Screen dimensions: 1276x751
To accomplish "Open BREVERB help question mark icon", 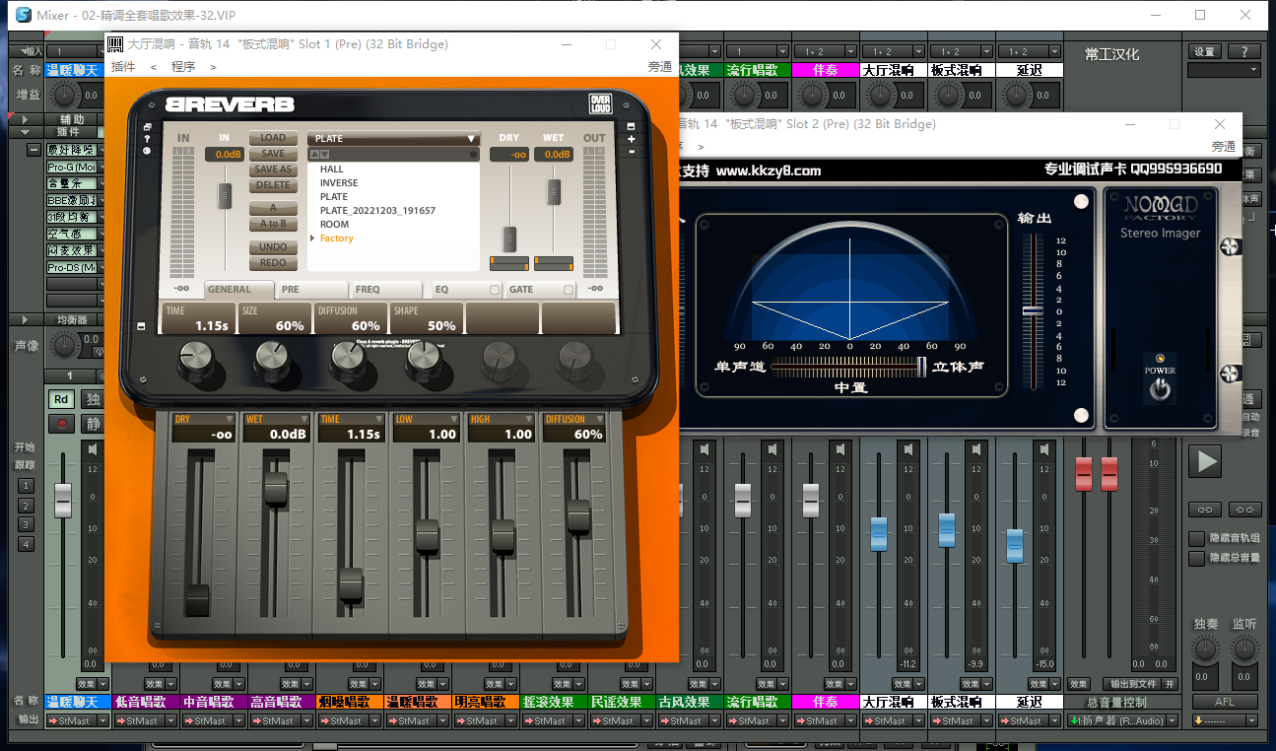I will click(x=147, y=139).
